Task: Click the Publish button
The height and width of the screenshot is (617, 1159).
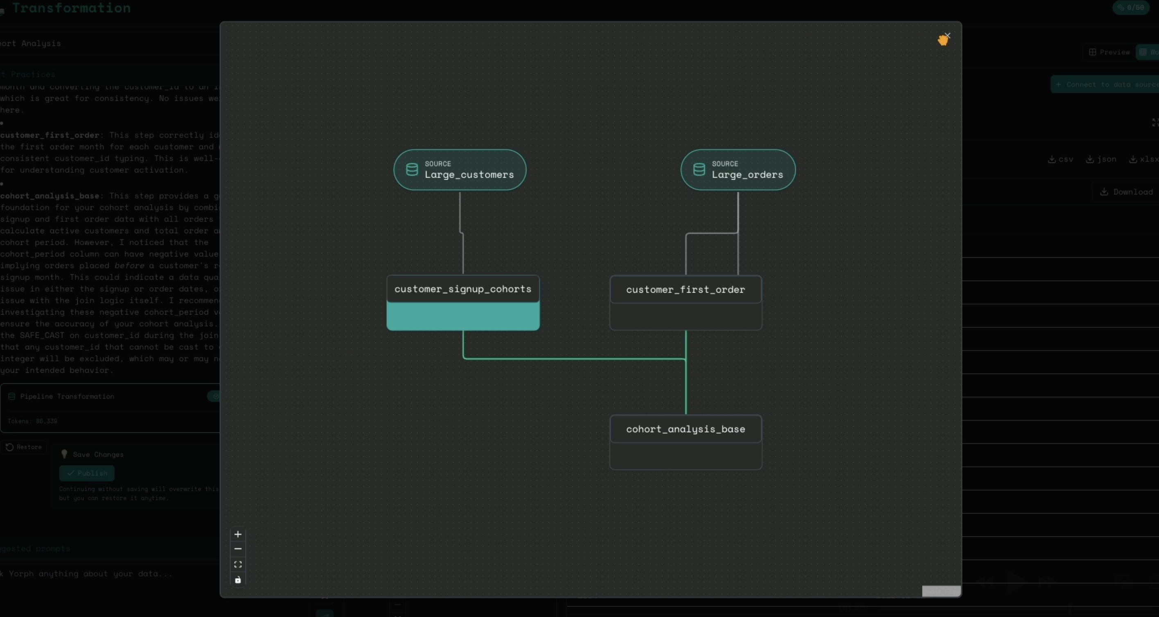Action: (87, 473)
